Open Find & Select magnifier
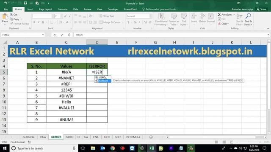 tap(248, 16)
